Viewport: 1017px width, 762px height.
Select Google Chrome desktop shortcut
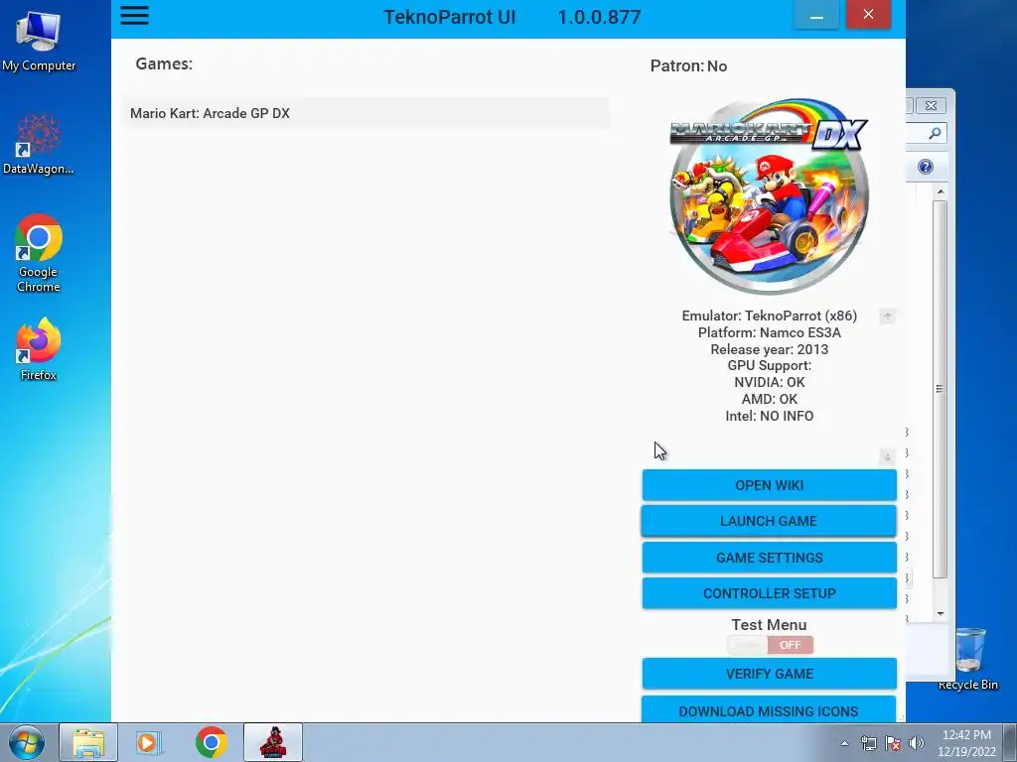pos(39,253)
